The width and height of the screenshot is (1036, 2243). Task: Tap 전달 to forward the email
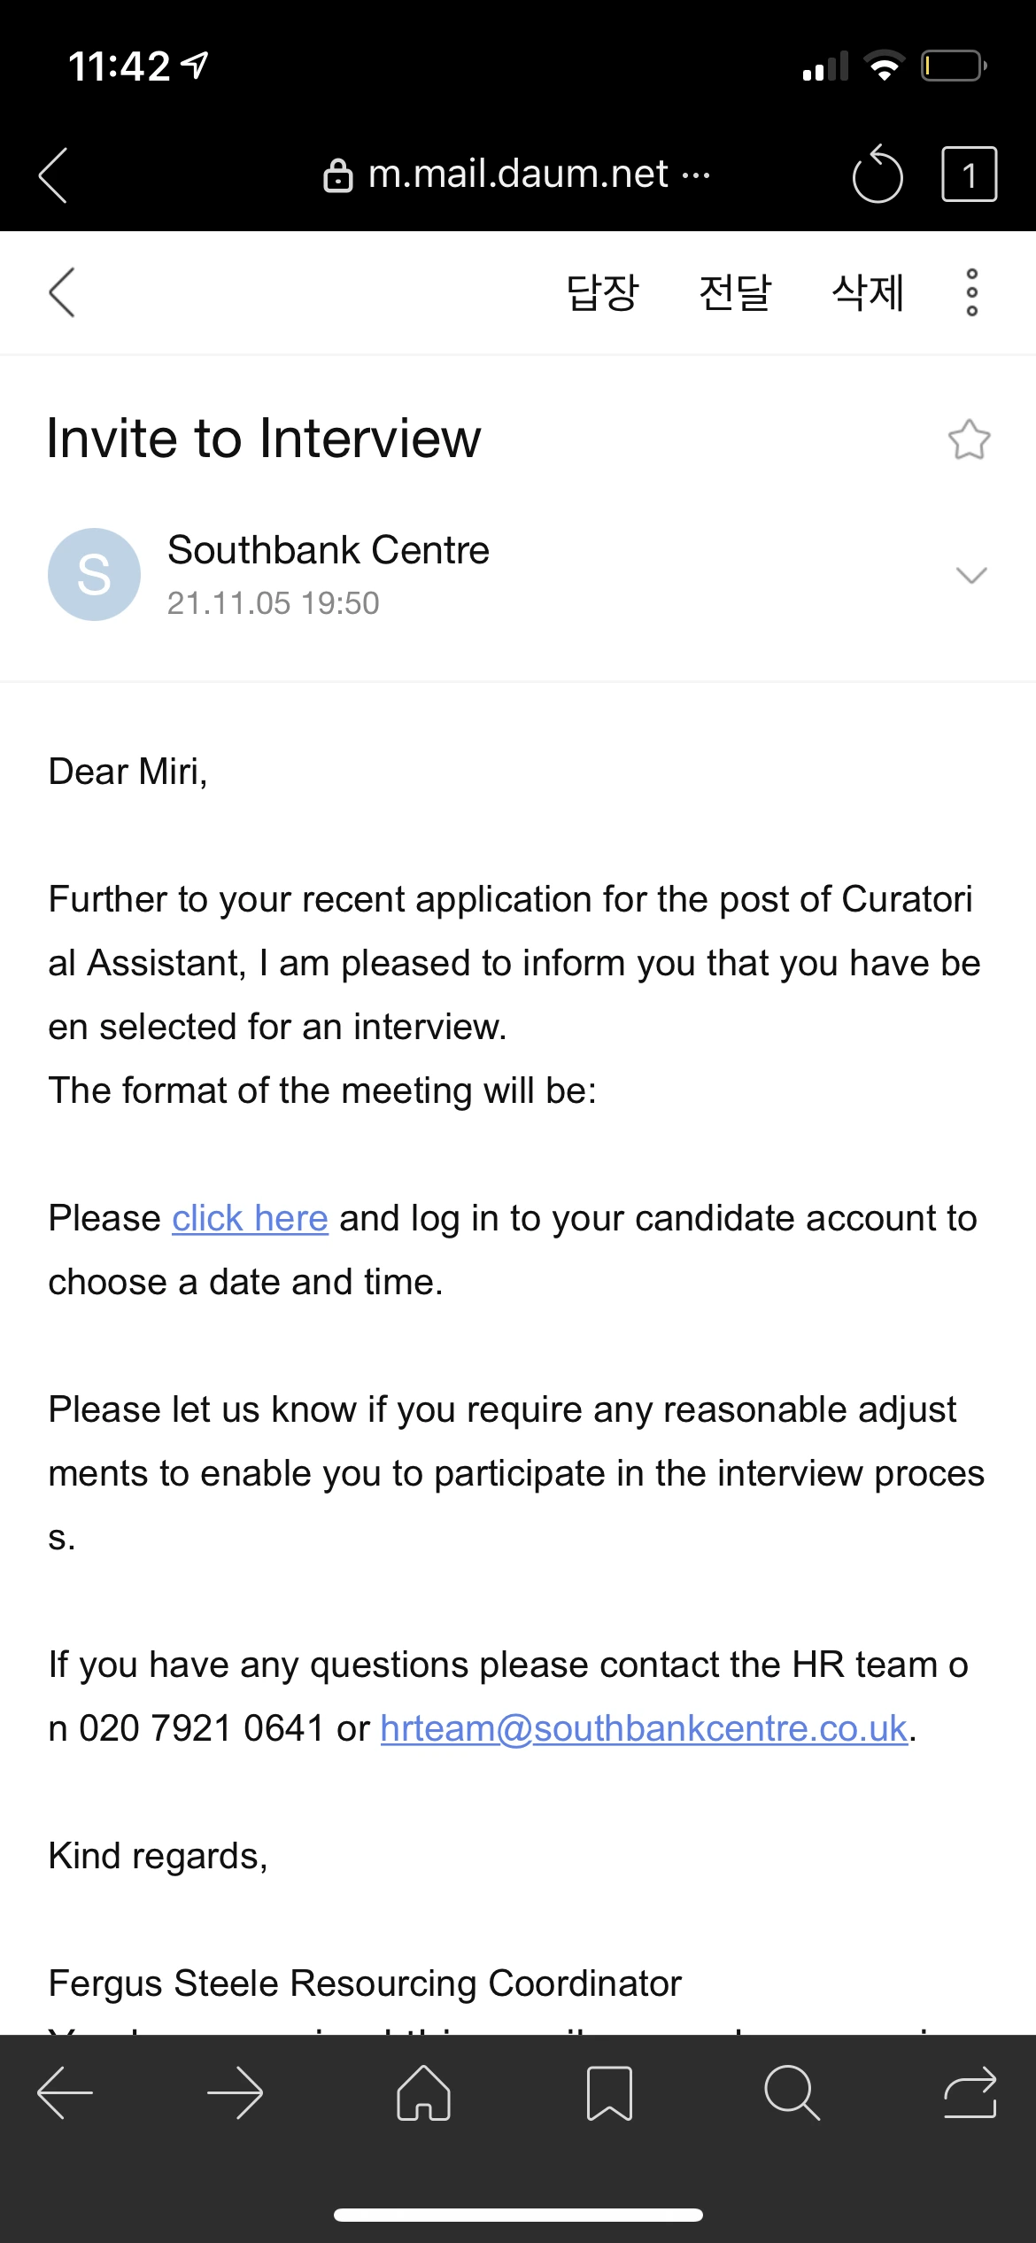(x=735, y=292)
